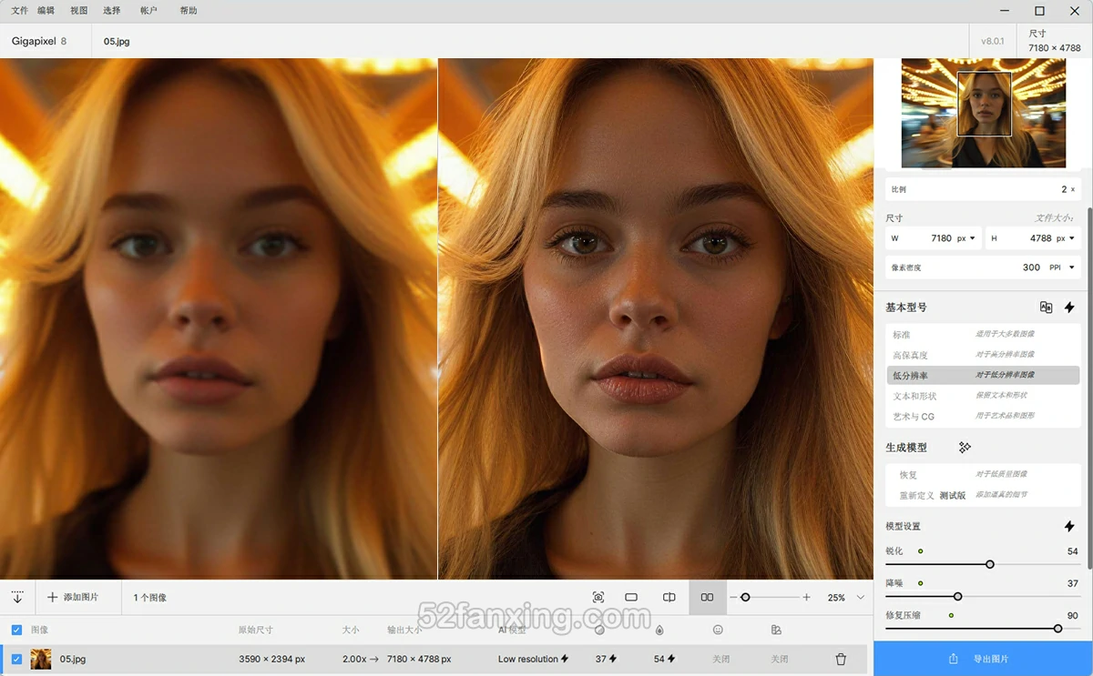Viewport: 1093px width, 676px height.
Task: Select side-by-side comparison view
Action: [708, 598]
